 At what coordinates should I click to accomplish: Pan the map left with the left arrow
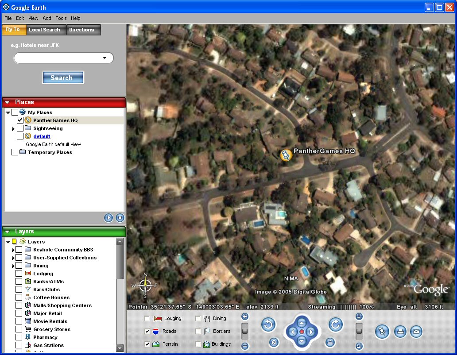[x=293, y=332]
